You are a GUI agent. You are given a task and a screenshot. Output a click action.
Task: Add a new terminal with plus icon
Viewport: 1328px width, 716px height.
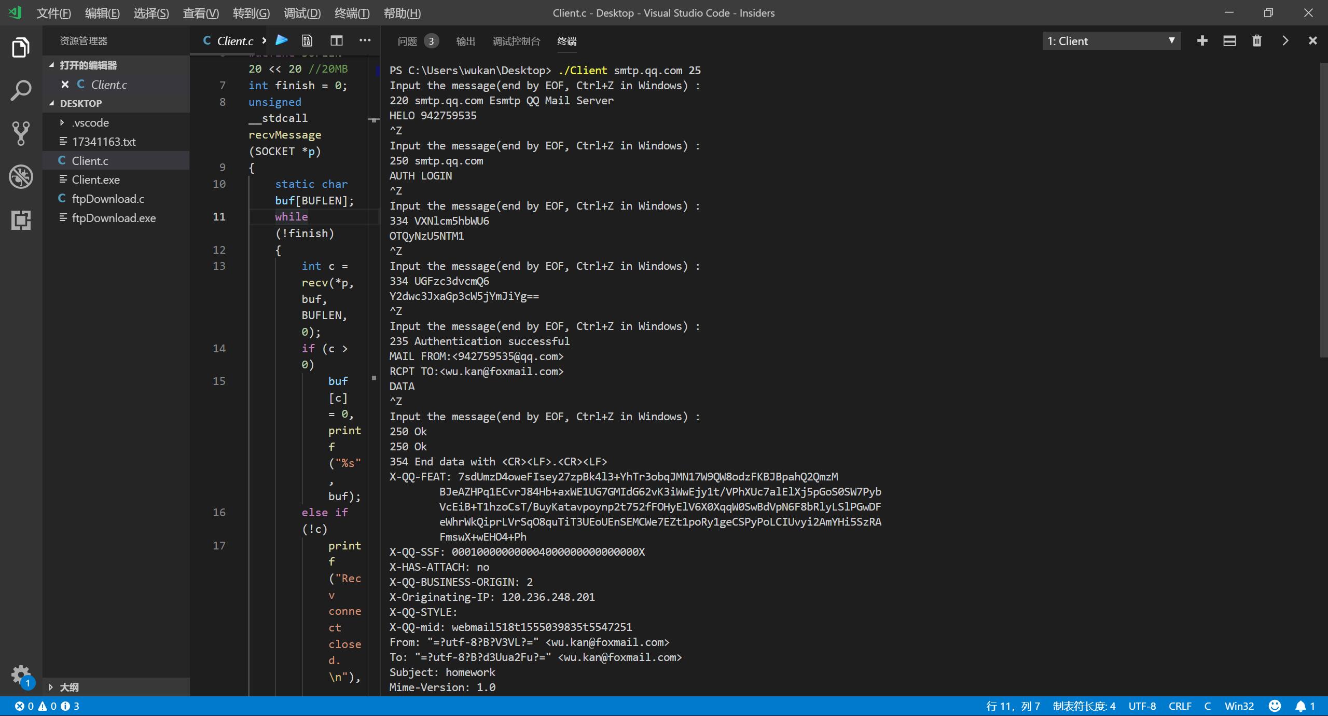[x=1202, y=40]
